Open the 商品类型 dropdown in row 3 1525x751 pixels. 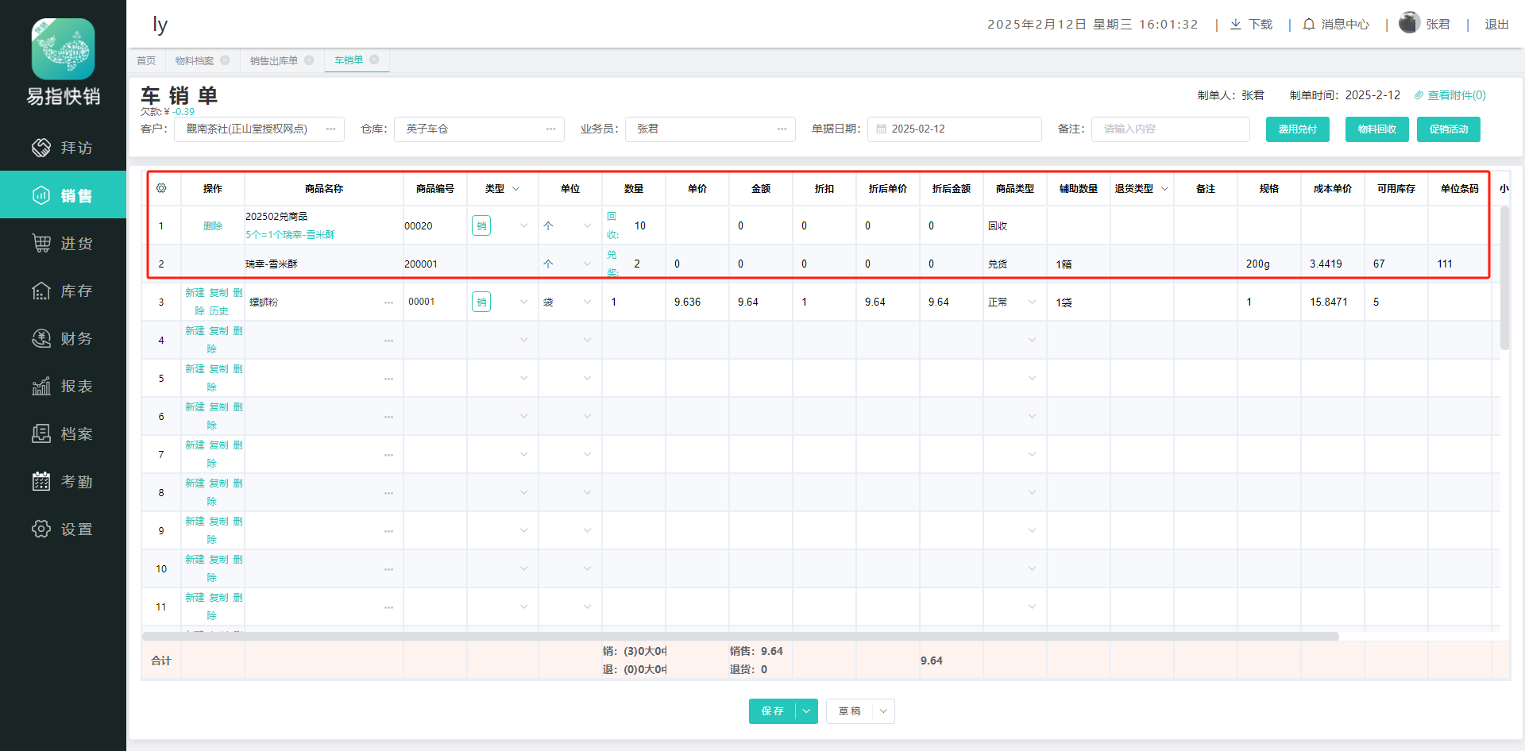[1032, 302]
